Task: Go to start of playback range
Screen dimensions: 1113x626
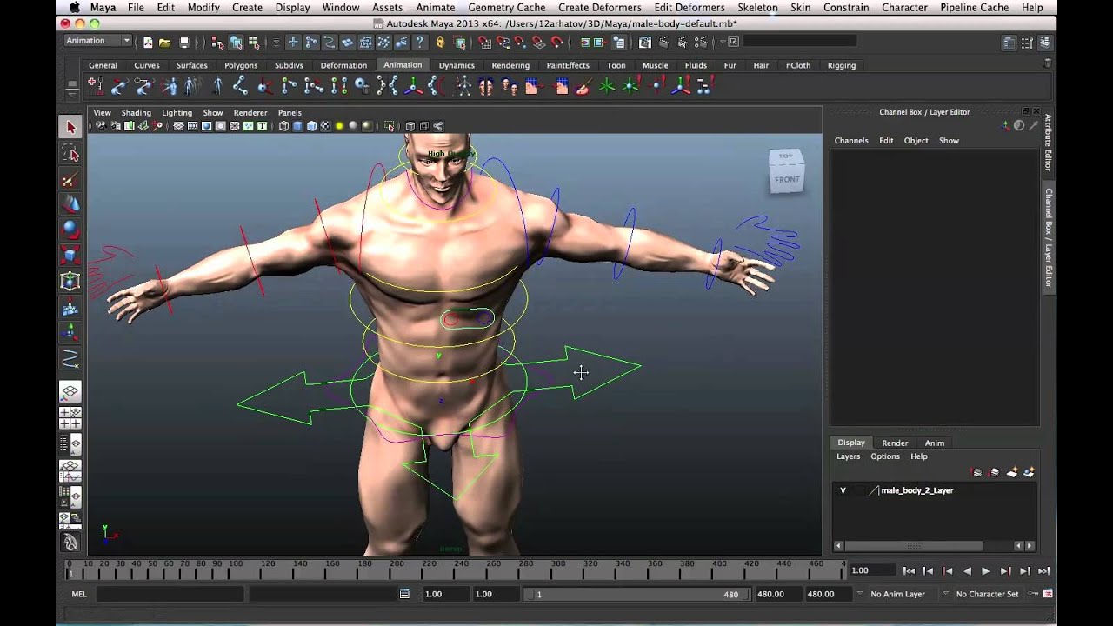Action: point(909,571)
